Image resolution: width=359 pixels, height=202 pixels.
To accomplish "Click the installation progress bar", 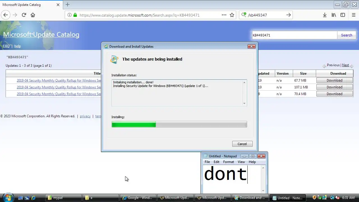I will pyautogui.click(x=179, y=124).
